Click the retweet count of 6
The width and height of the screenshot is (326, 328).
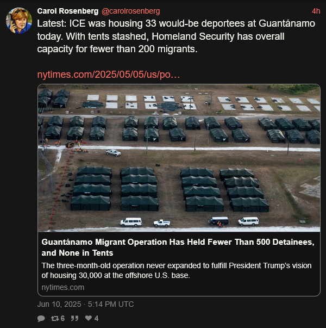pos(62,318)
